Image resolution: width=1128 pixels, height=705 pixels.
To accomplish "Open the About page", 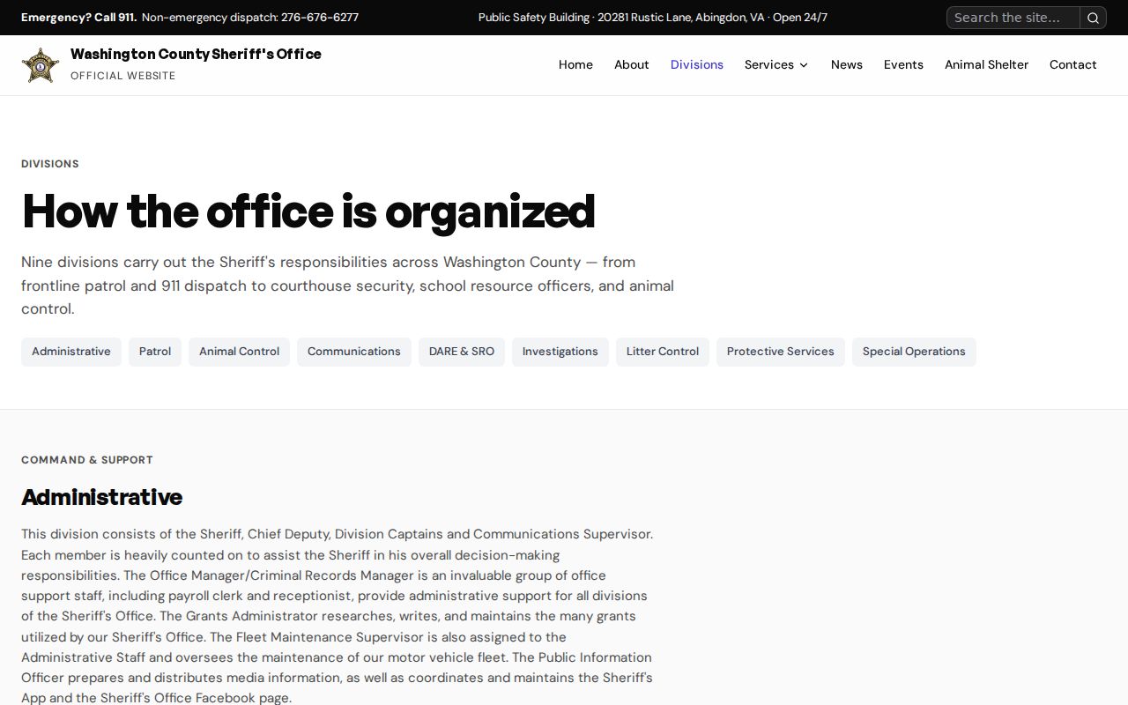I will coord(632,64).
